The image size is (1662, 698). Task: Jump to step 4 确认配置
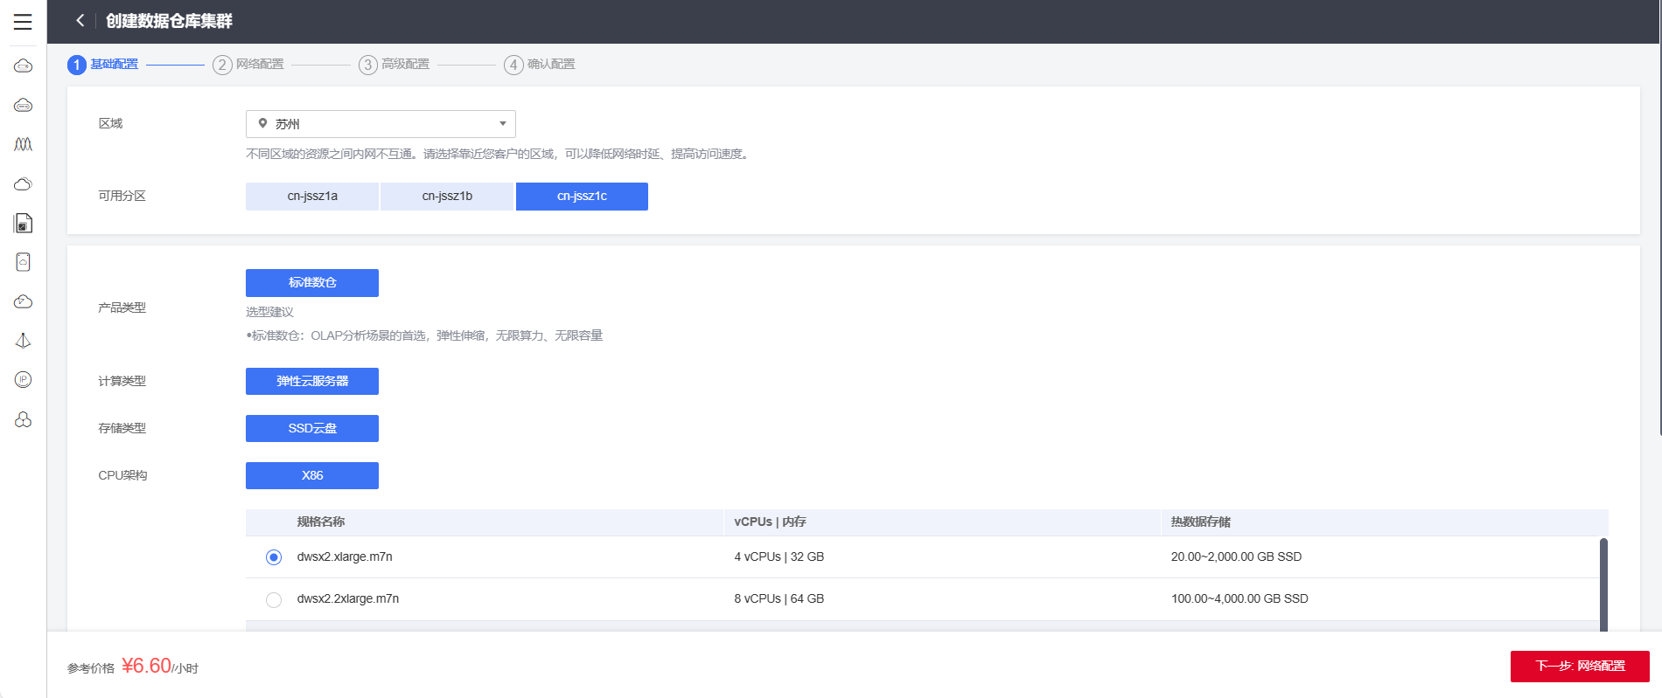(x=540, y=65)
